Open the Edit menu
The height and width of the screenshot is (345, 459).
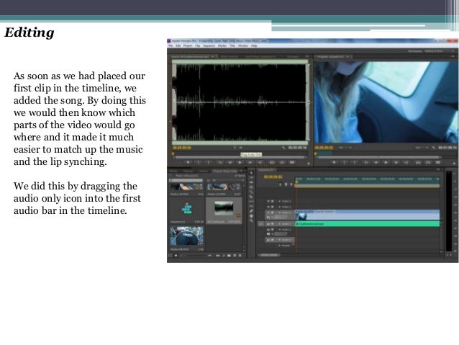[178, 45]
